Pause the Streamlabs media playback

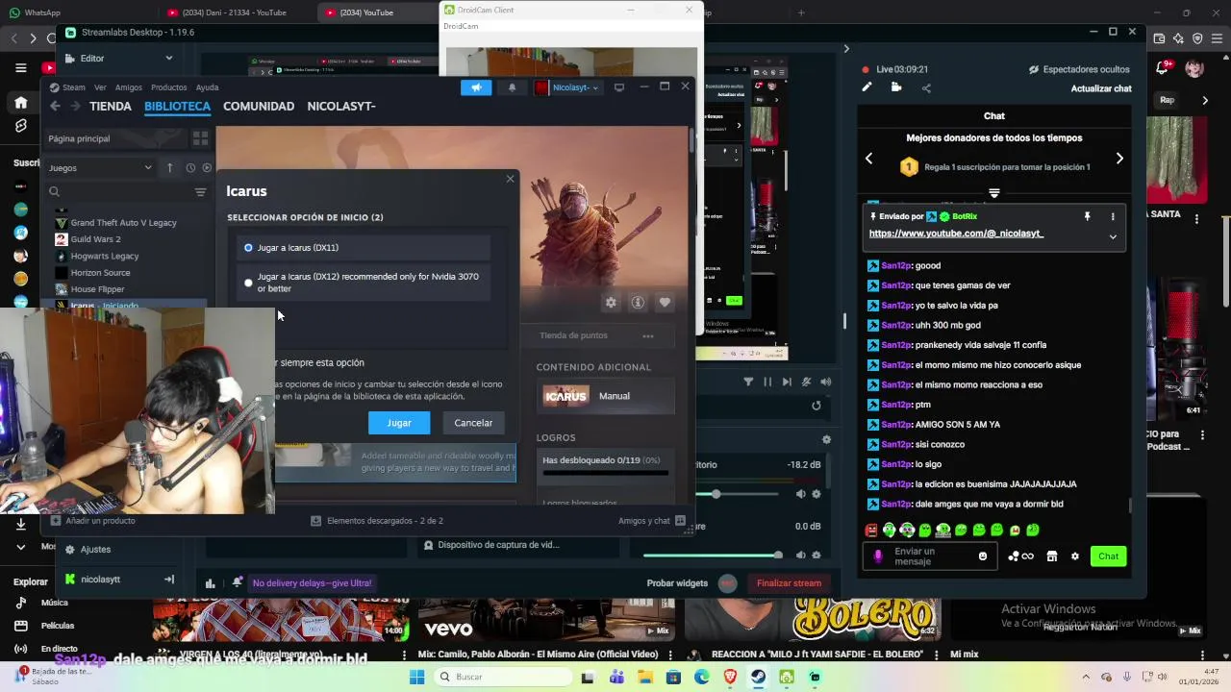pyautogui.click(x=767, y=382)
